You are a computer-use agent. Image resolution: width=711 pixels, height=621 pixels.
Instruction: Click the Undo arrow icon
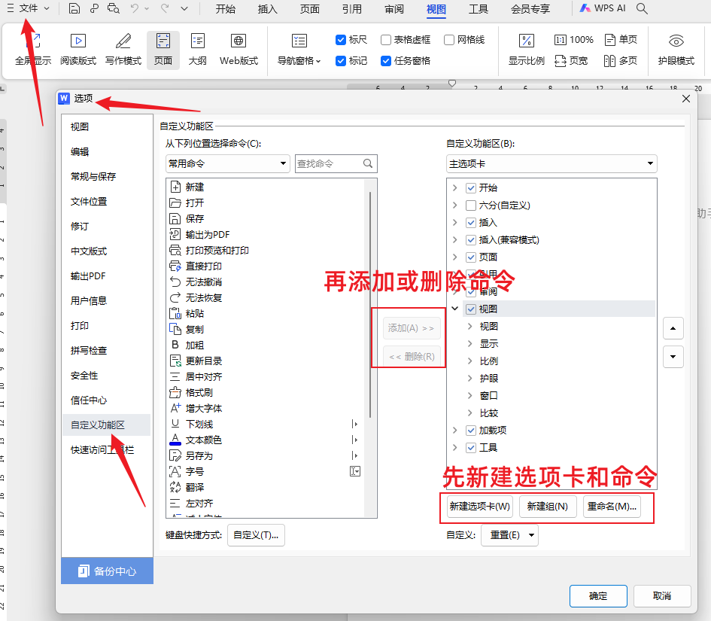[x=134, y=8]
